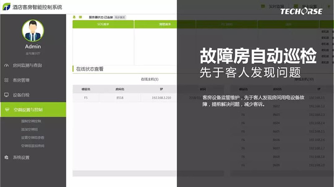The width and height of the screenshot is (334, 187).
Task: Click the gauge icon beside 房间监测与查询
Action: click(x=6, y=65)
